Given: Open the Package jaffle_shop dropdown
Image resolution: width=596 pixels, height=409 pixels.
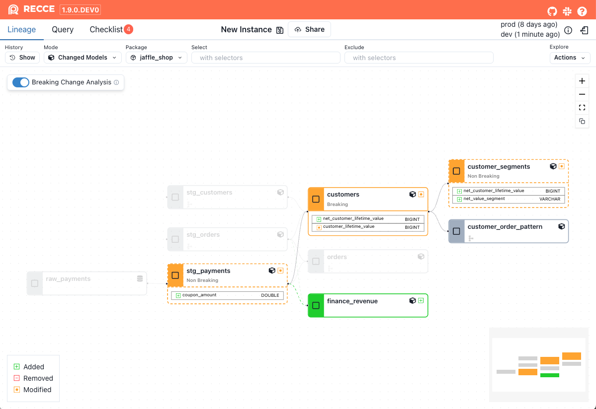Looking at the screenshot, I should click(156, 58).
